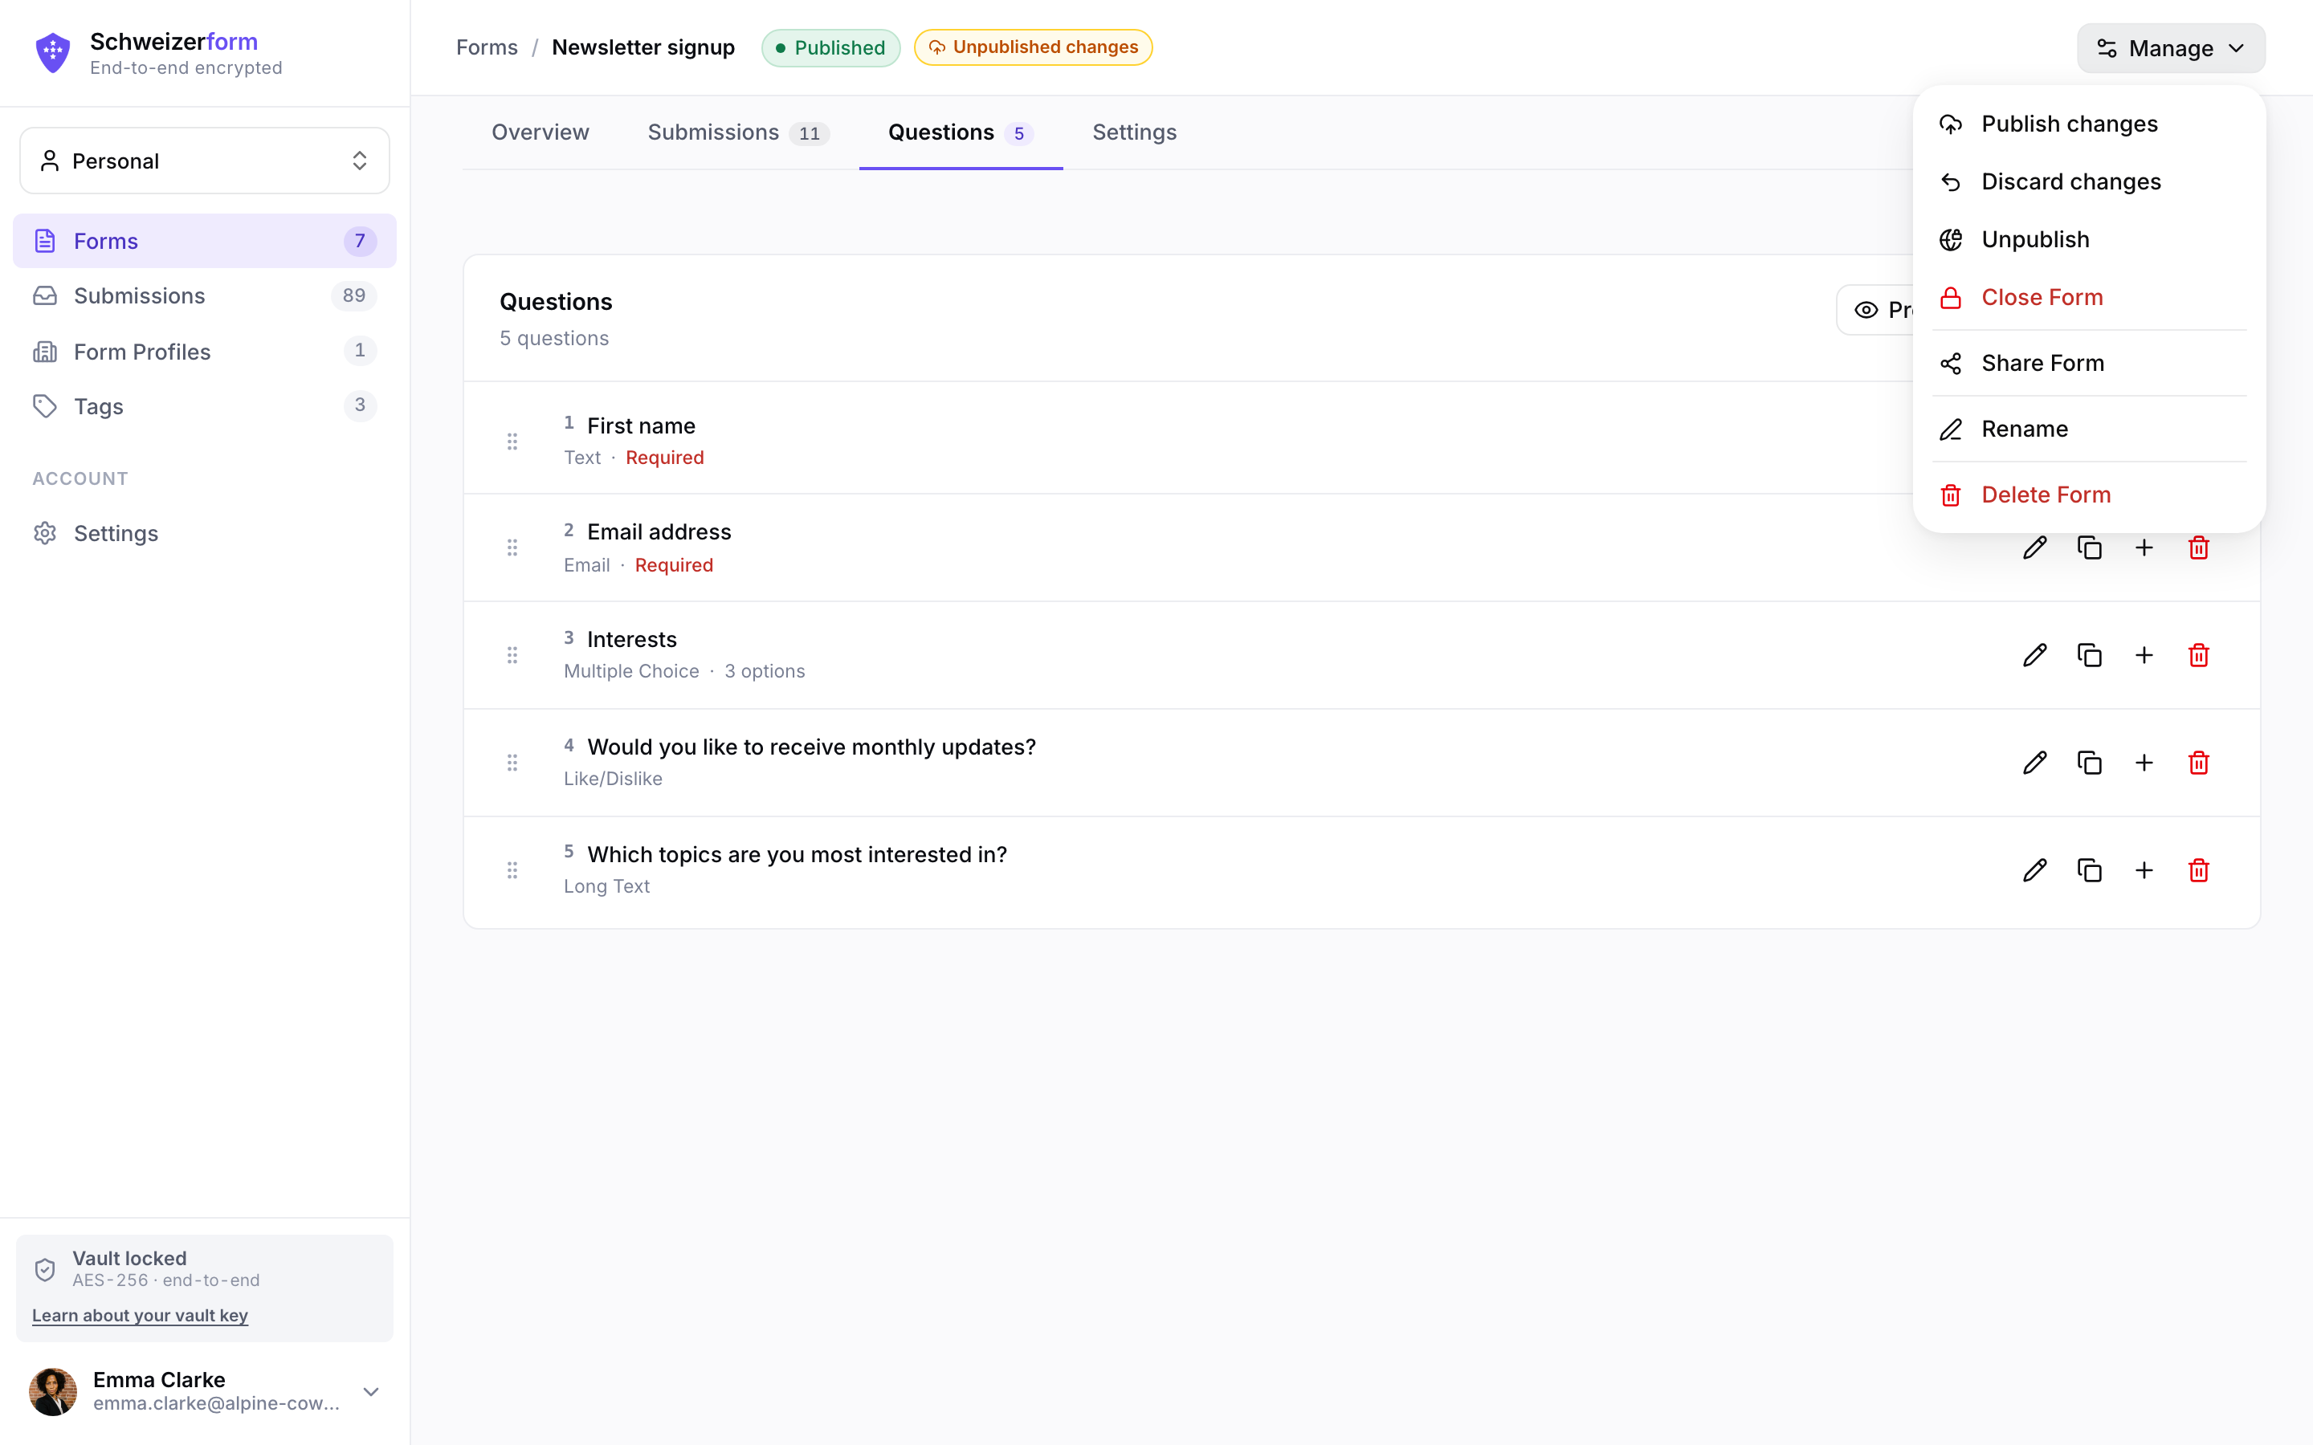2313x1445 pixels.
Task: Add a question after topics question
Action: [2144, 869]
